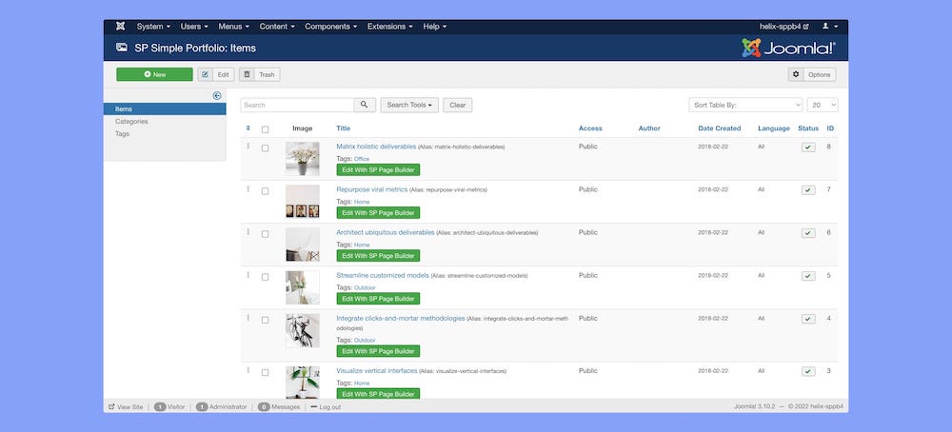Click sort order arrows column header icon
This screenshot has width=952, height=432.
pyautogui.click(x=248, y=128)
